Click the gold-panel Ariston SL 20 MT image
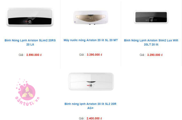Image resolution: width=182 pixels, height=120 pixels. tap(91, 17)
